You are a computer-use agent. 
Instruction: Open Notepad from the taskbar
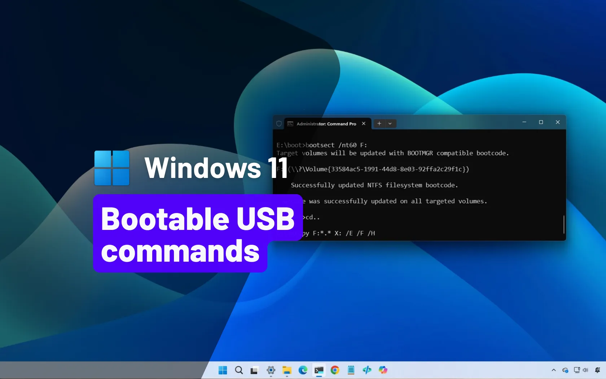tap(351, 370)
